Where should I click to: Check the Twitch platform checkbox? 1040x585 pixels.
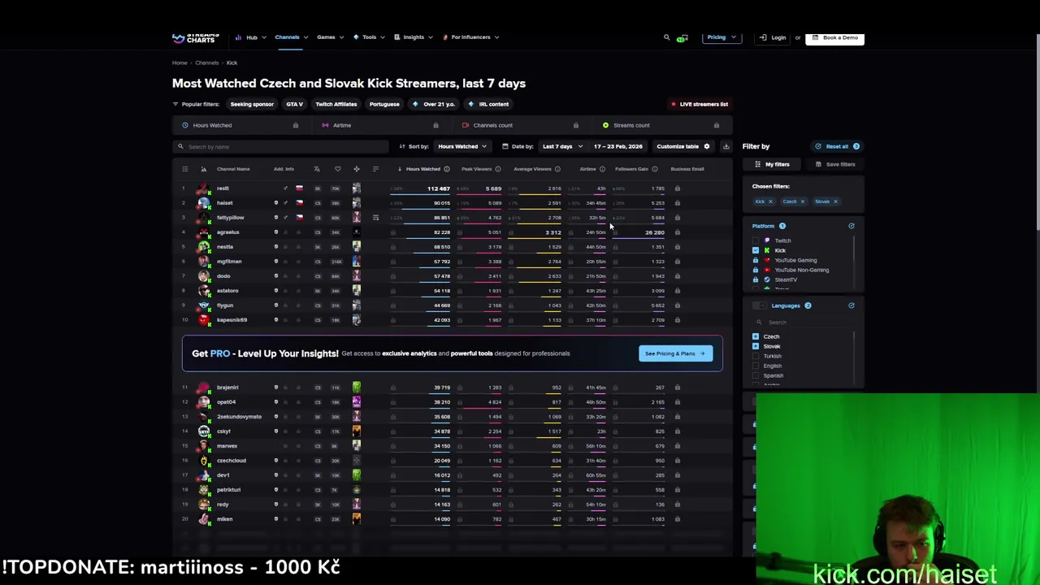(756, 240)
